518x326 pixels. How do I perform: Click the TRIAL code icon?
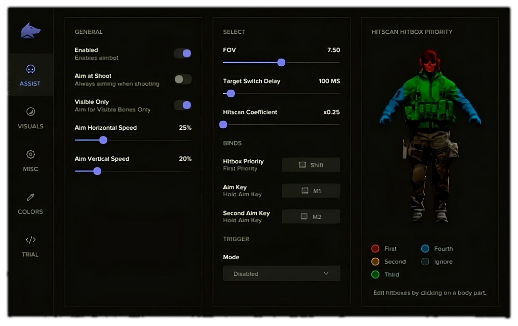pos(30,240)
